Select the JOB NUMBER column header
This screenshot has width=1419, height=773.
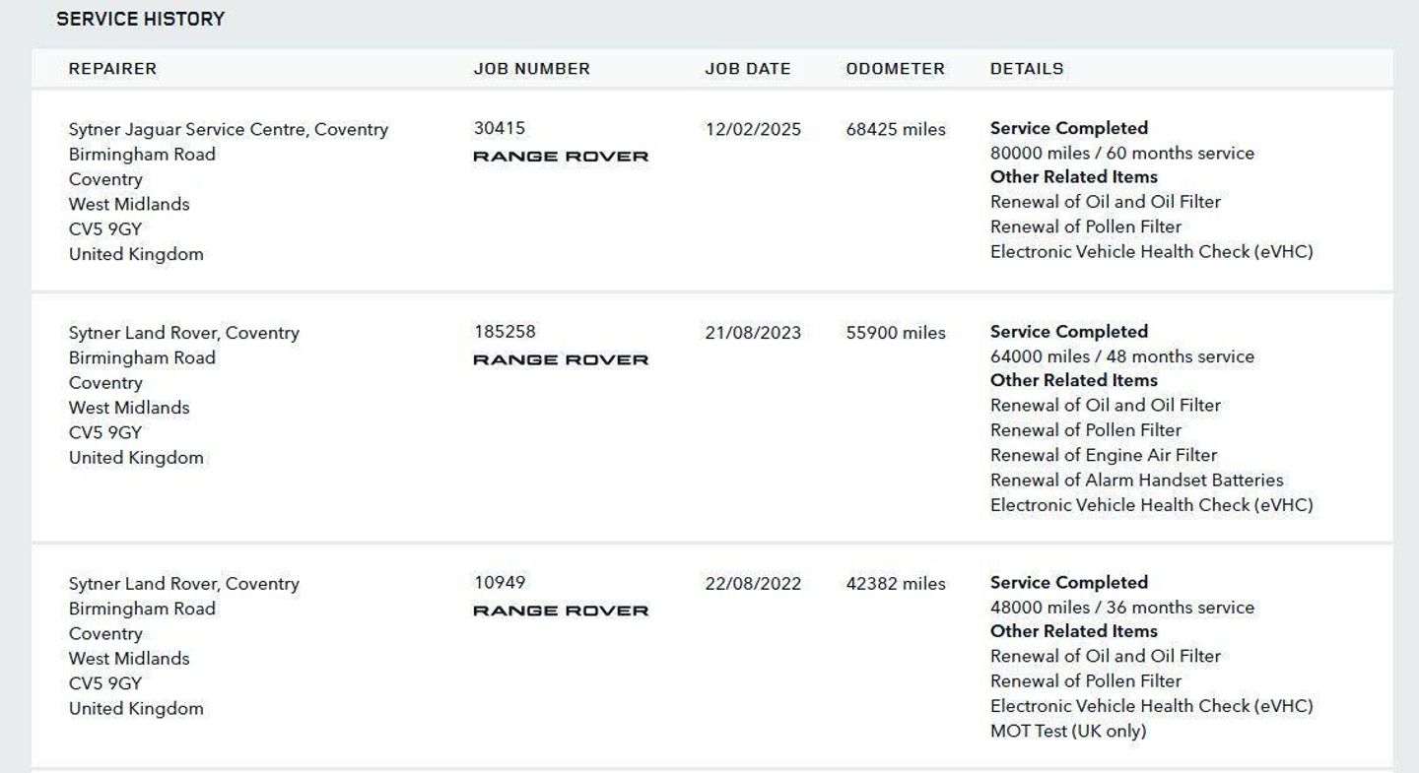point(532,69)
